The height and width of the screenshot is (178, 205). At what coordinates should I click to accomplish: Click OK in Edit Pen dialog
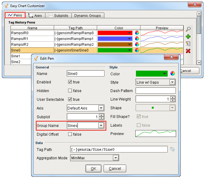click(94, 168)
